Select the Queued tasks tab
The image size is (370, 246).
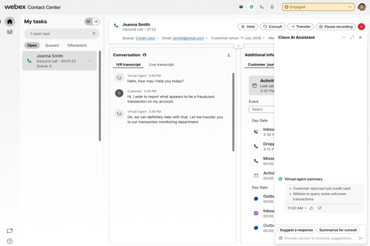coord(52,45)
